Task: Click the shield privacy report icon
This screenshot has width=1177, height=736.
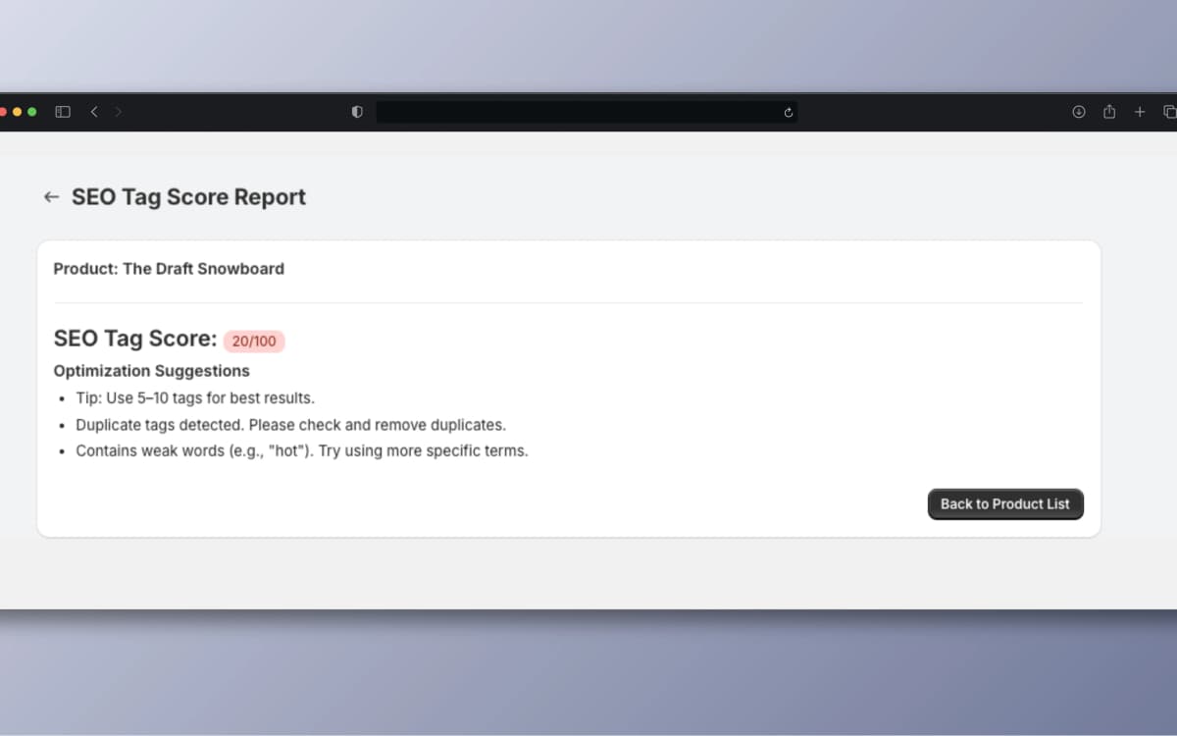Action: tap(355, 111)
